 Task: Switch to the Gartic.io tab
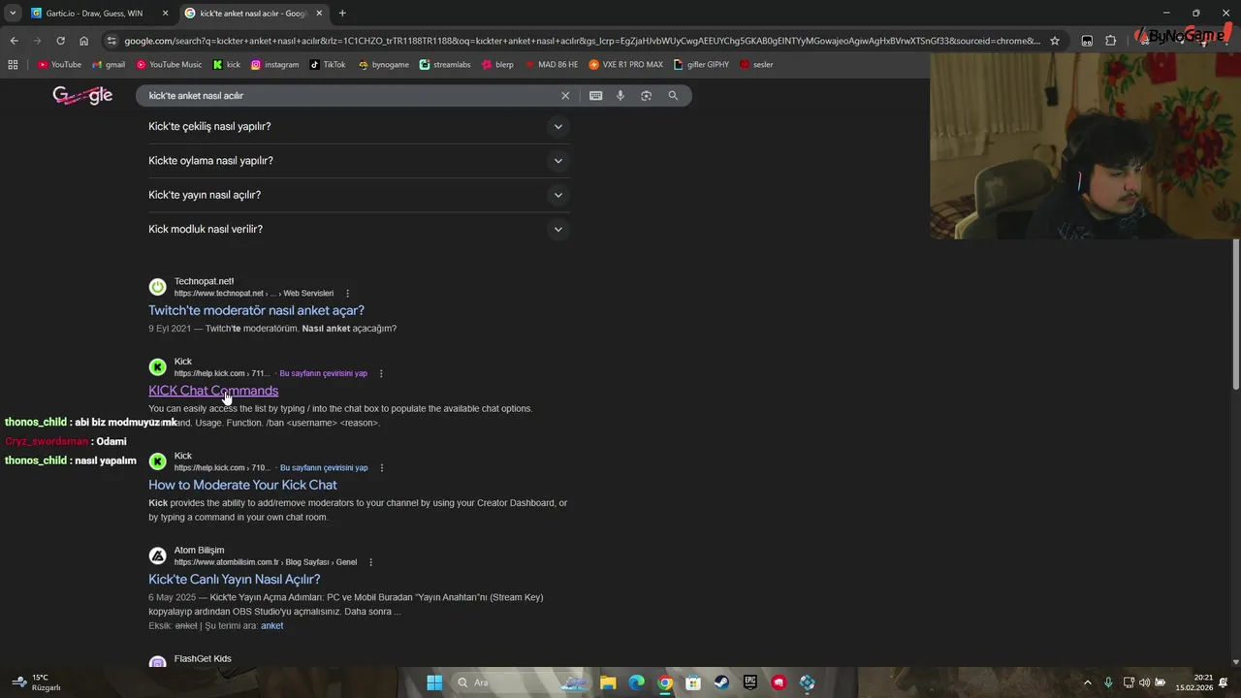[x=99, y=14]
